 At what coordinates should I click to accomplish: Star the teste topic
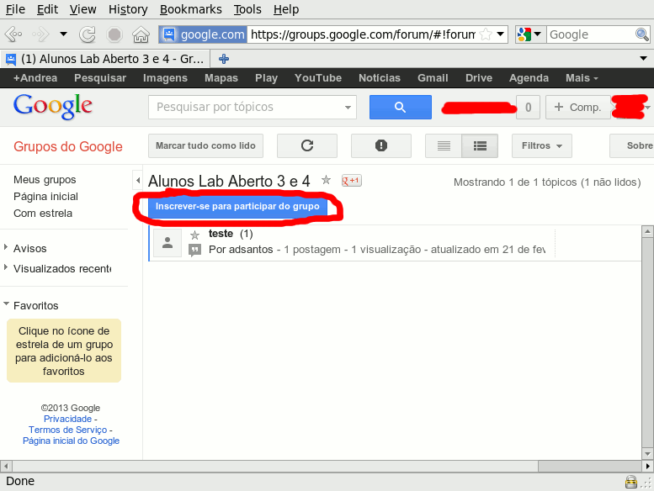pos(194,235)
